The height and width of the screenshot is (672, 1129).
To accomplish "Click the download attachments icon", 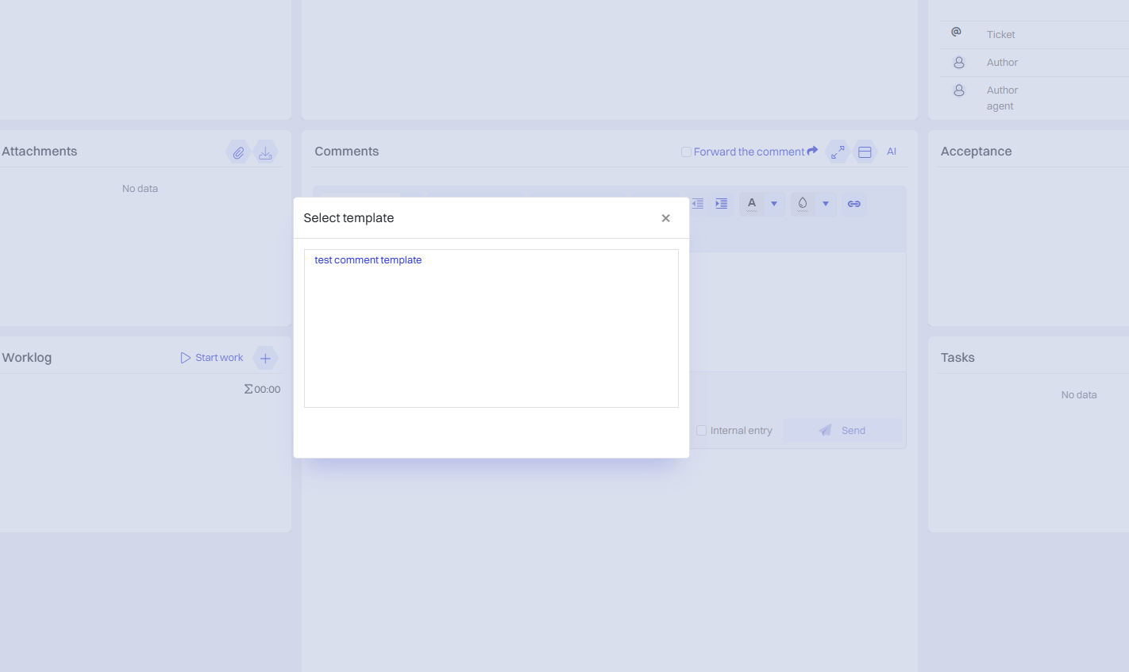I will (265, 152).
